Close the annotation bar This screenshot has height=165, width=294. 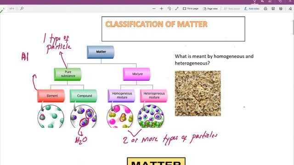[x=290, y=1]
